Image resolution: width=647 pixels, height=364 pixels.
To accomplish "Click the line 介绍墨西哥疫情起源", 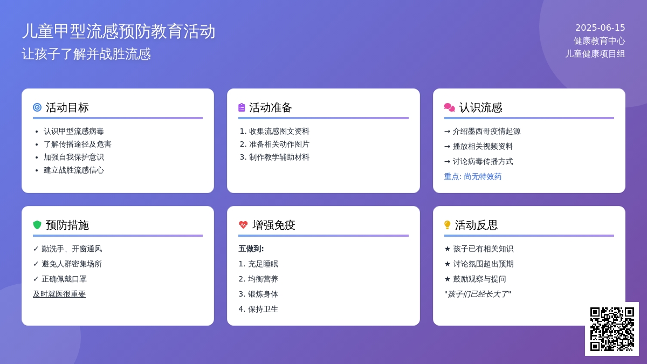I will 483,131.
